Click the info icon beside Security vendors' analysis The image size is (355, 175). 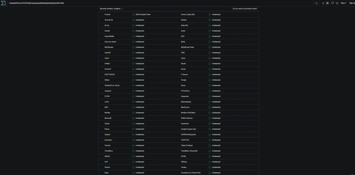(x=122, y=9)
